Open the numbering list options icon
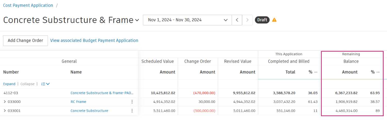 45,84
